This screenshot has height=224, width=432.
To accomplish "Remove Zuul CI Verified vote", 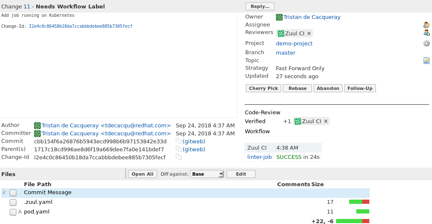I will tap(326, 121).
